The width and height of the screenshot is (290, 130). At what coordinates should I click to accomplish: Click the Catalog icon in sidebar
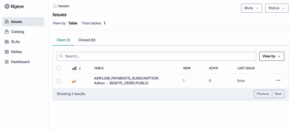click(7, 32)
